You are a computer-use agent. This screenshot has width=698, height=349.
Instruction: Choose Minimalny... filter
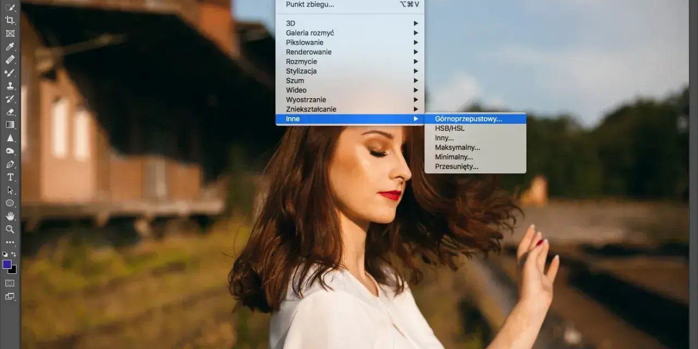click(x=476, y=157)
